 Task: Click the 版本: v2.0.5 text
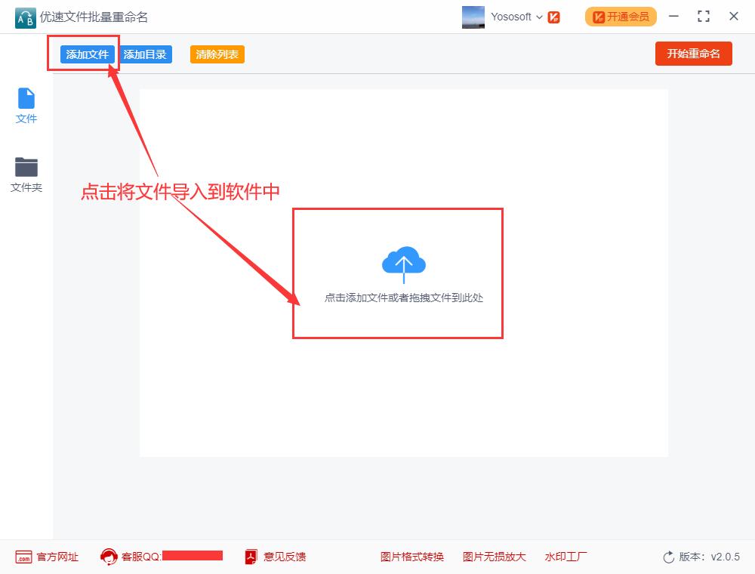(709, 557)
